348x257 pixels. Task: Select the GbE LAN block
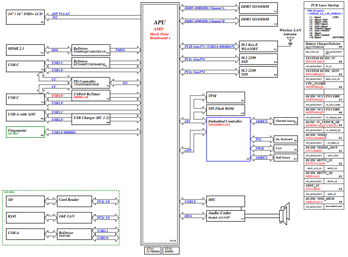(x=74, y=218)
